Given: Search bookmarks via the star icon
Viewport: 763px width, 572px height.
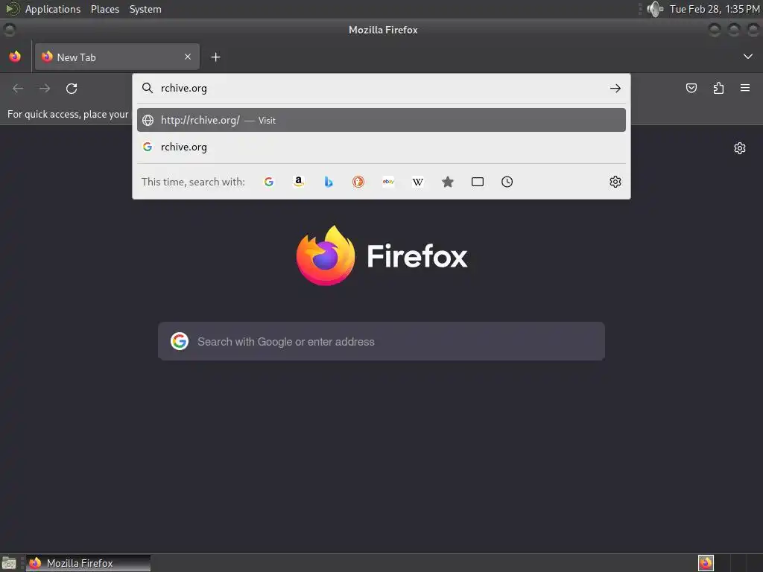Looking at the screenshot, I should pyautogui.click(x=448, y=182).
